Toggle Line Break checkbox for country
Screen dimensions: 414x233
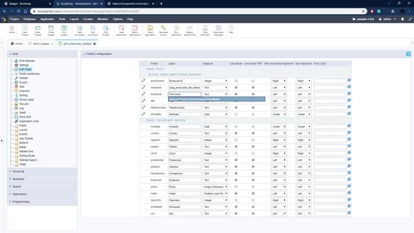236,133
